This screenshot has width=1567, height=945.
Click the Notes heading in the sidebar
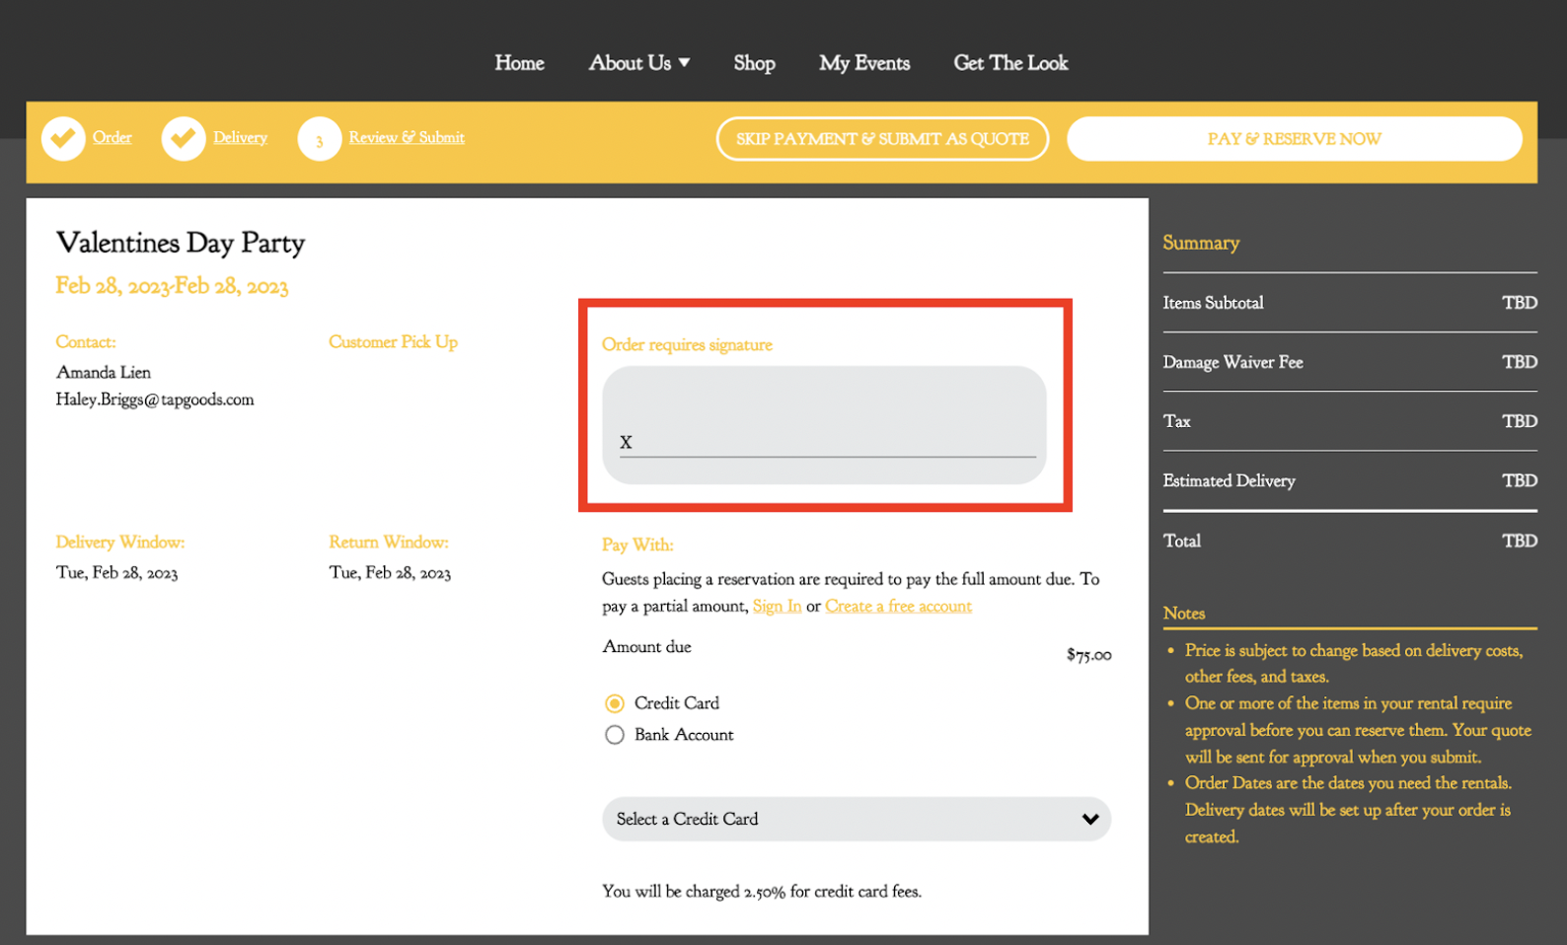coord(1184,613)
